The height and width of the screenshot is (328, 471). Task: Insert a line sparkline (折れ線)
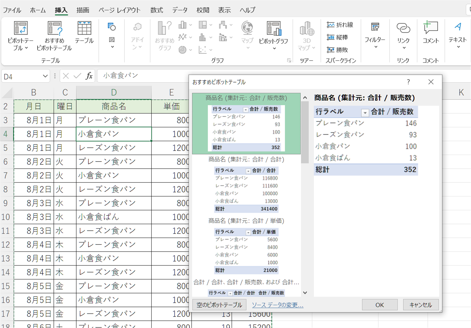pos(340,25)
